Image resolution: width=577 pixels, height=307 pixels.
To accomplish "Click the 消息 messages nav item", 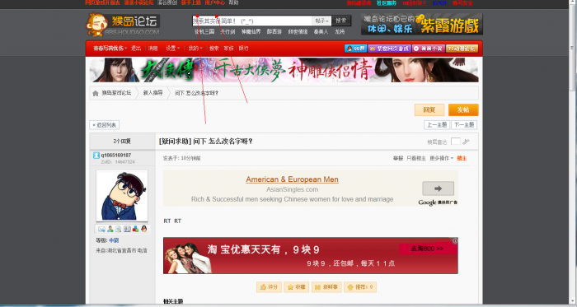I will click(x=152, y=48).
